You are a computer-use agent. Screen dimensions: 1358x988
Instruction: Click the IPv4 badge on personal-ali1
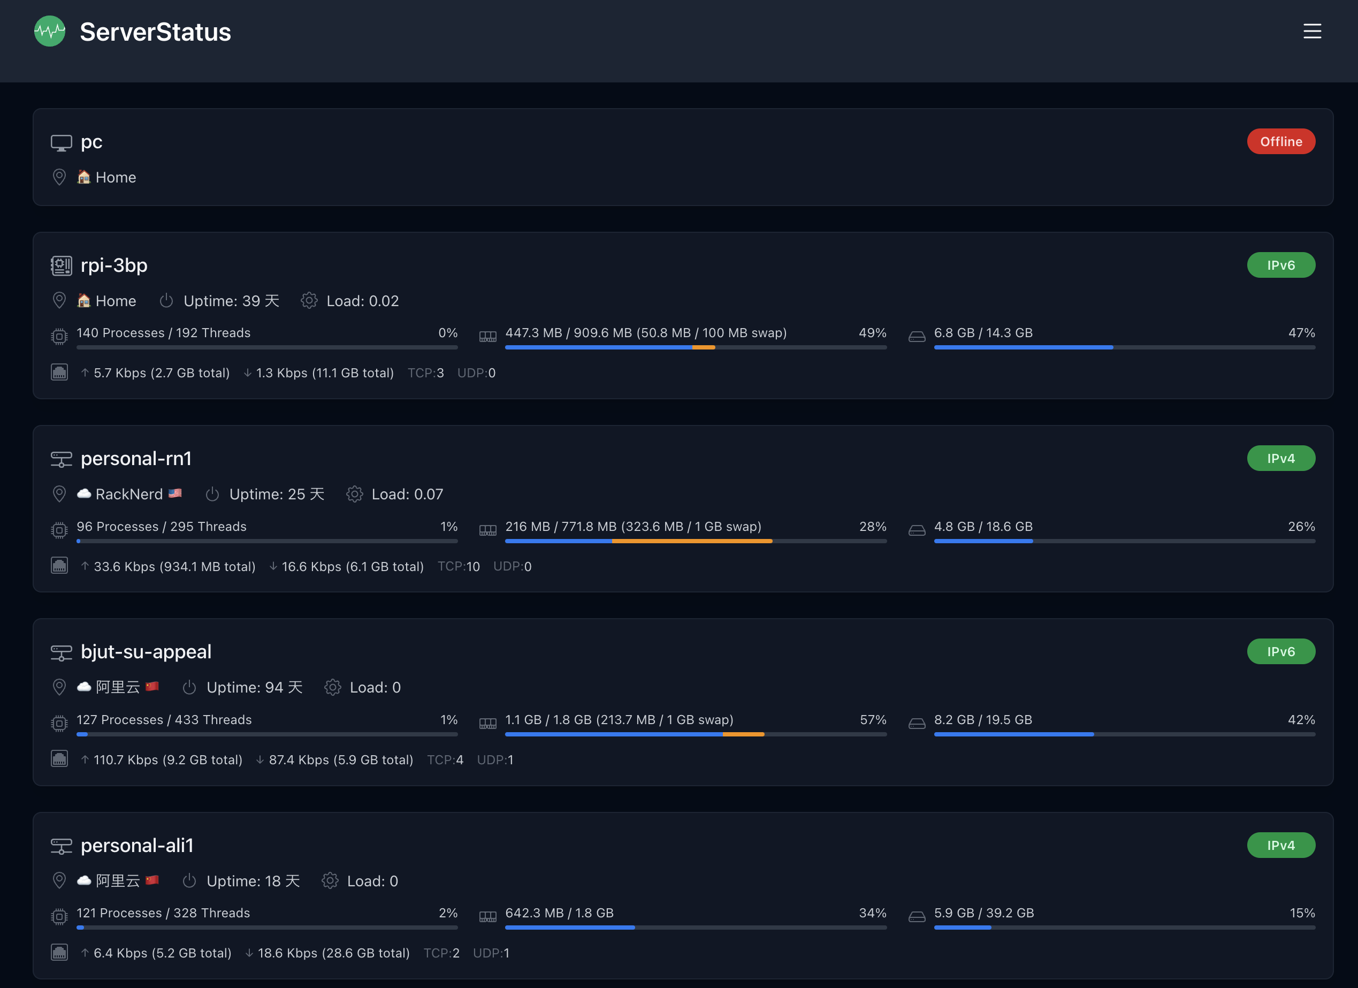tap(1281, 845)
